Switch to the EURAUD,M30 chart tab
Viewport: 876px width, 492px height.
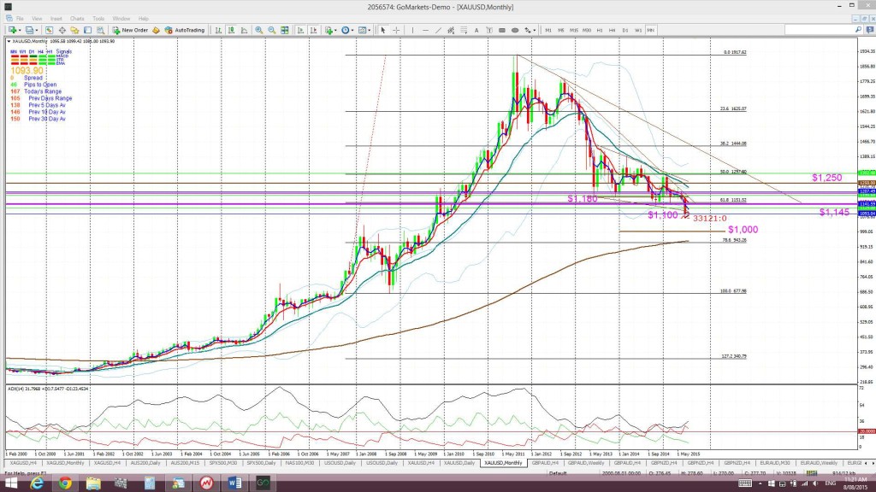click(x=775, y=463)
